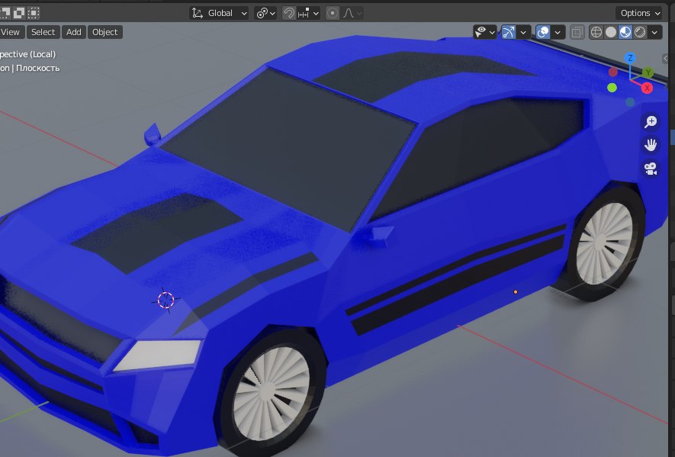Click the Zoom view magnifier icon
Viewport: 675px width, 457px height.
point(651,122)
